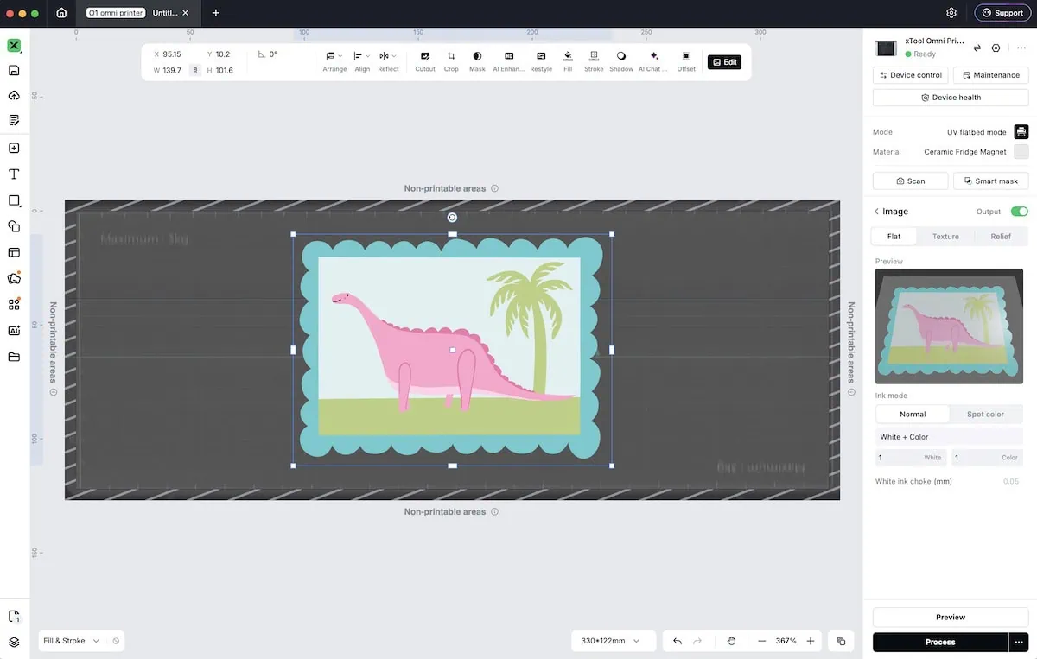This screenshot has width=1037, height=659.
Task: Select the O1 omni printer tab
Action: 115,13
